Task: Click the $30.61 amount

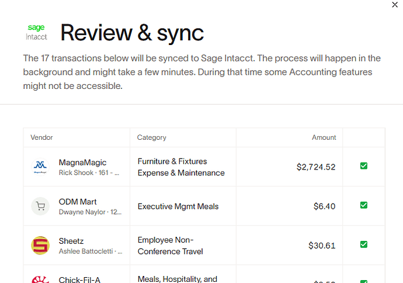Action: [x=322, y=246]
